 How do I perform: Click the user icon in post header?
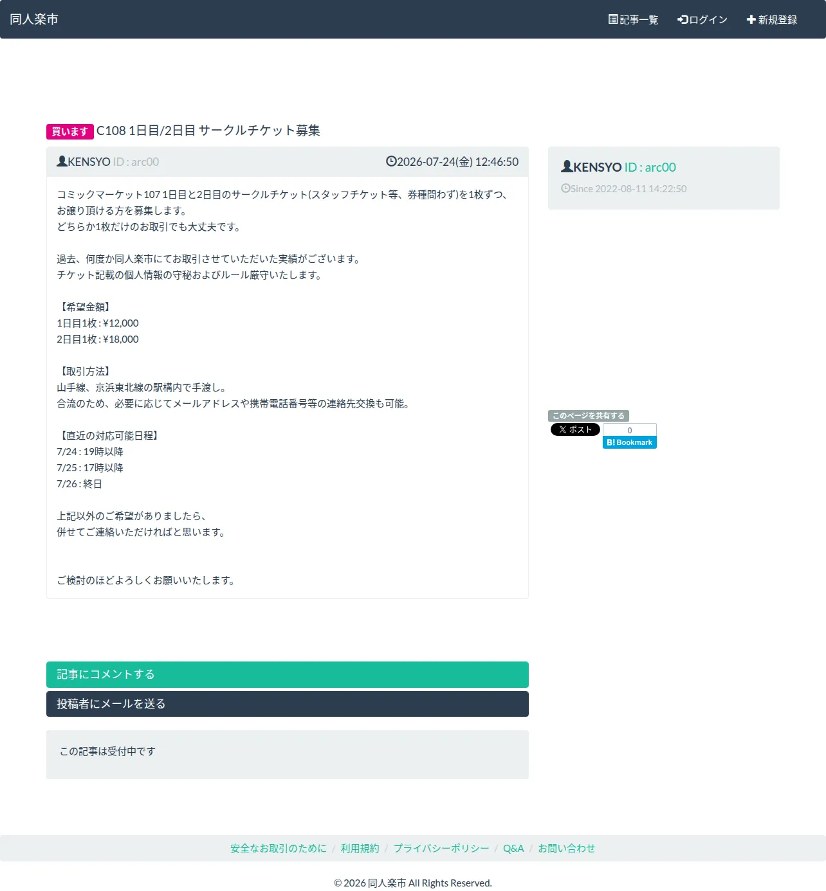pos(62,161)
